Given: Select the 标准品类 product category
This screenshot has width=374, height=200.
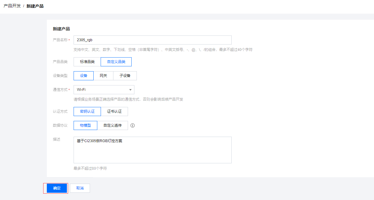Looking at the screenshot, I should (87, 62).
